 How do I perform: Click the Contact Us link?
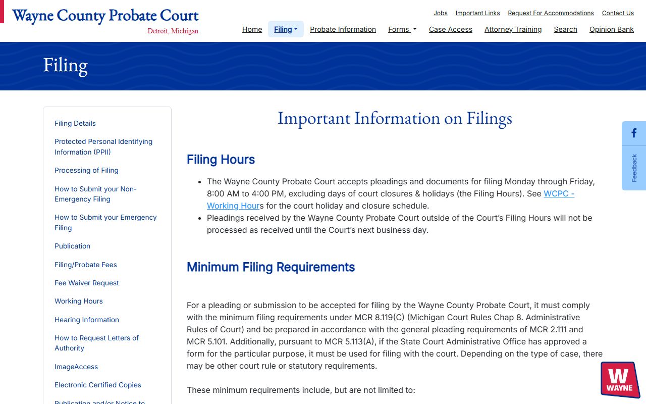pos(618,13)
